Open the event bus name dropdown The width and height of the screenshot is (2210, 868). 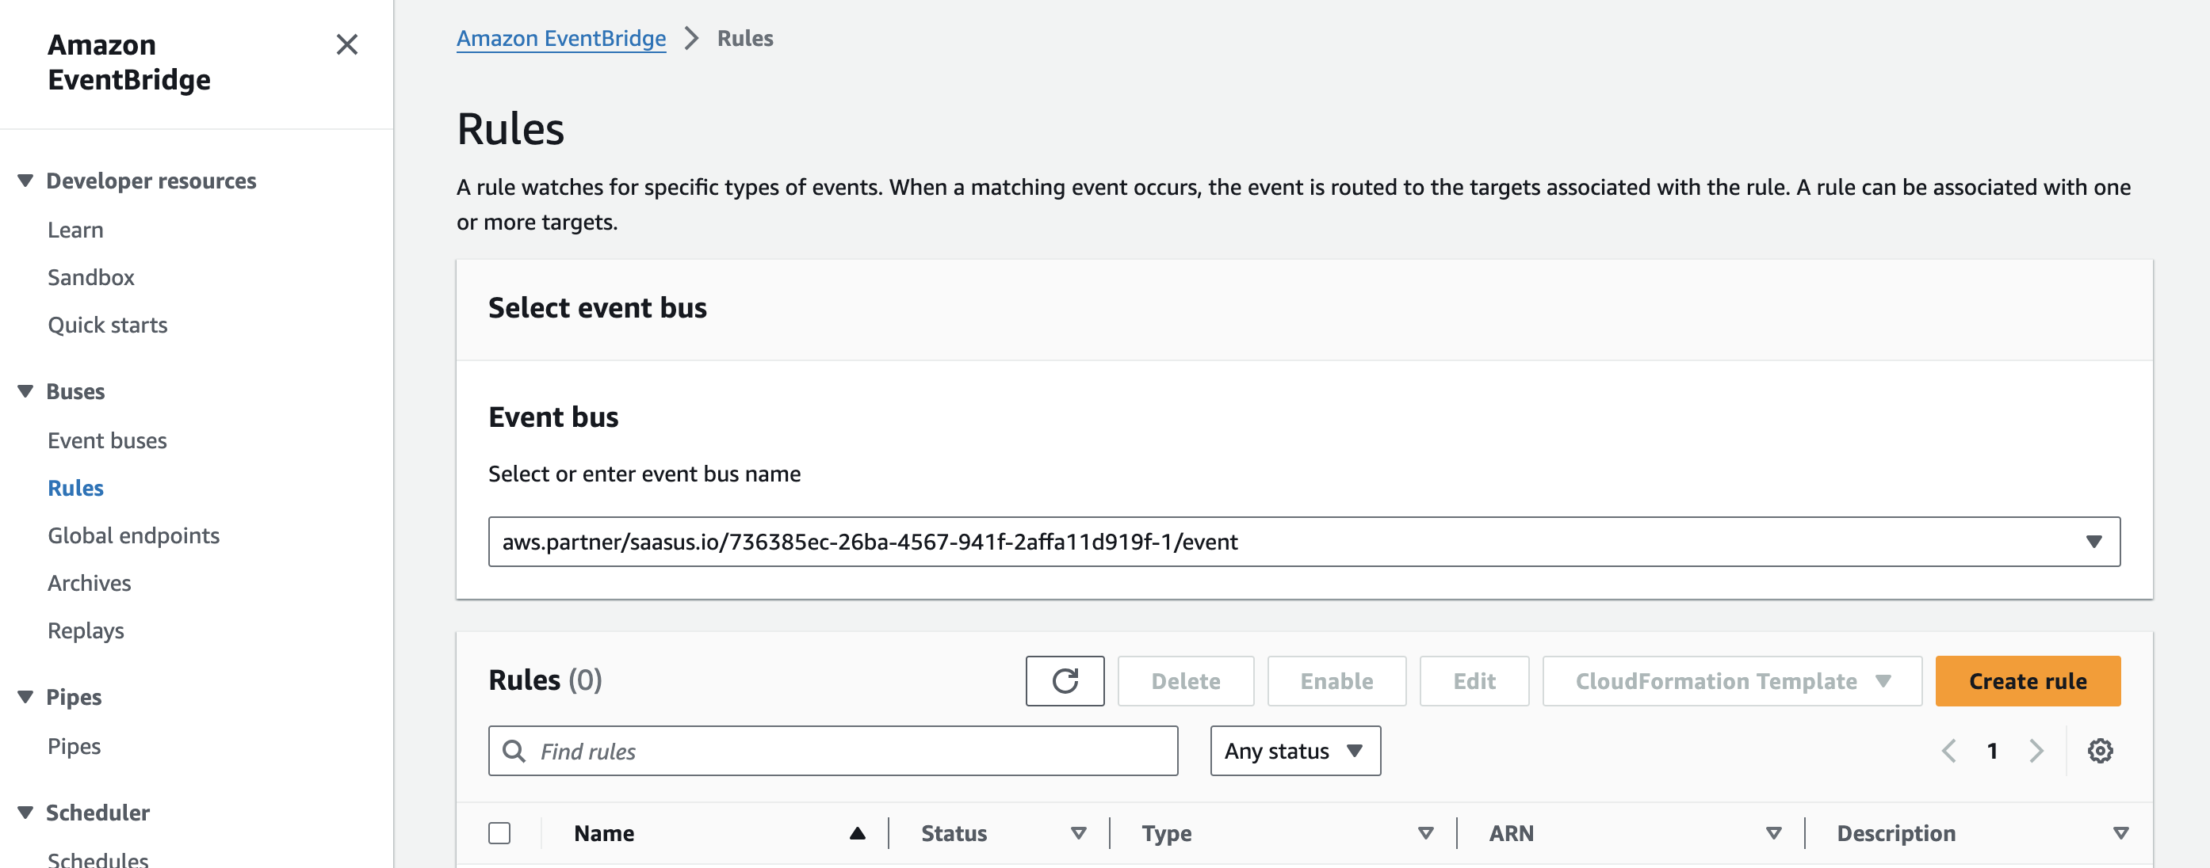(x=1304, y=542)
